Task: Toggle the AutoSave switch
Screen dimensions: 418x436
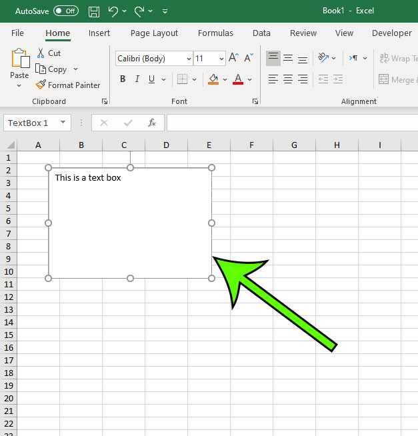Action: point(66,11)
